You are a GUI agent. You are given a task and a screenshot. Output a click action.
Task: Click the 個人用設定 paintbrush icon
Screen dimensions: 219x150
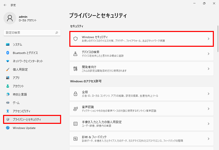(x=8, y=69)
